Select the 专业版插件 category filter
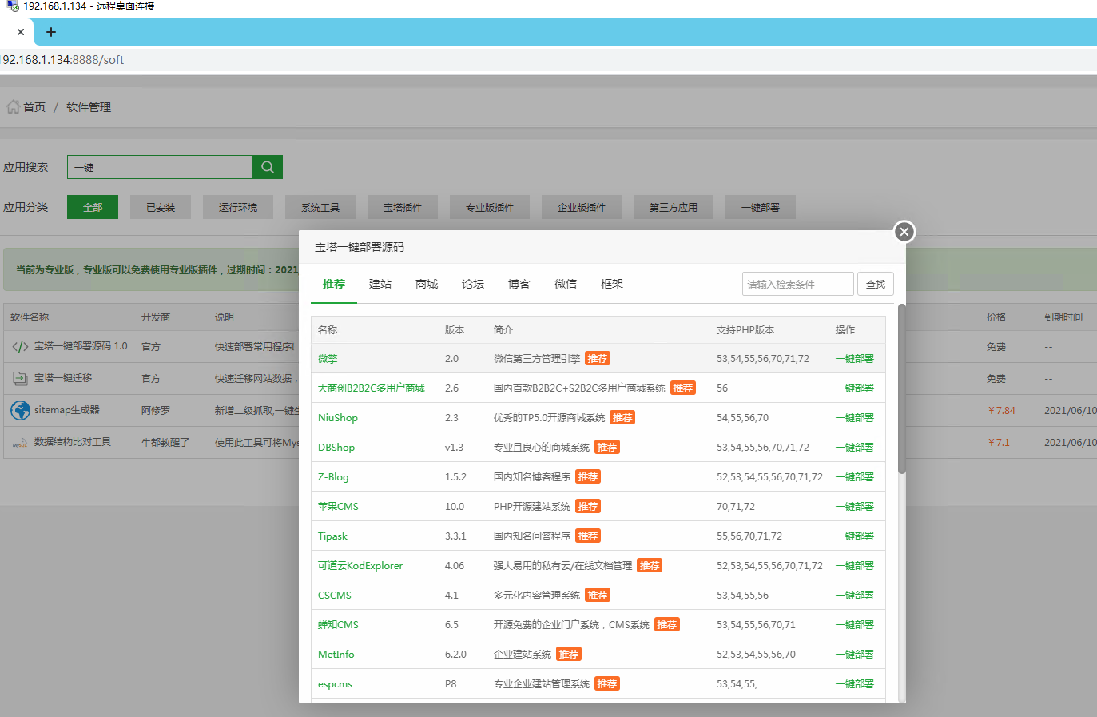 pos(490,207)
